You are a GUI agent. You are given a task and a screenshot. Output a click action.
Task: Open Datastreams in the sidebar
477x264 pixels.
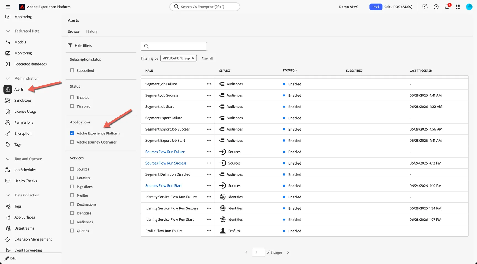(24, 228)
